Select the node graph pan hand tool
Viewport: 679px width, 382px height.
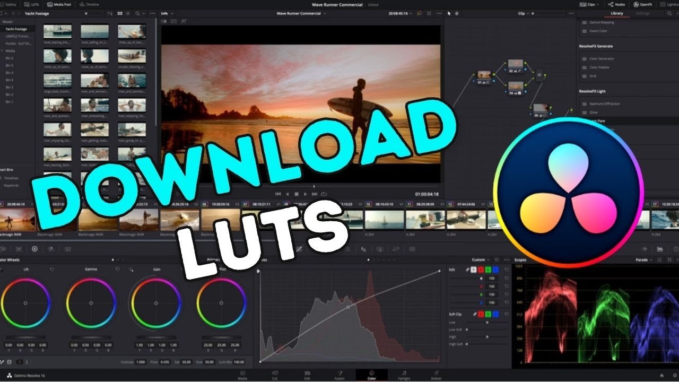pyautogui.click(x=456, y=13)
